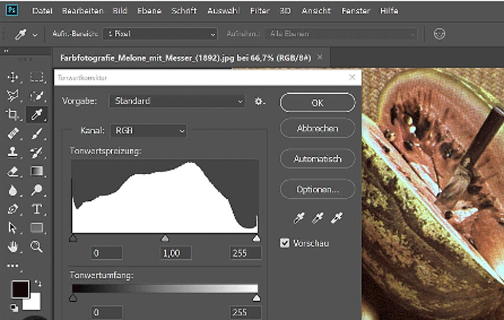Open the Hilfe menu
Screen dimensions: 504x320
389,11
